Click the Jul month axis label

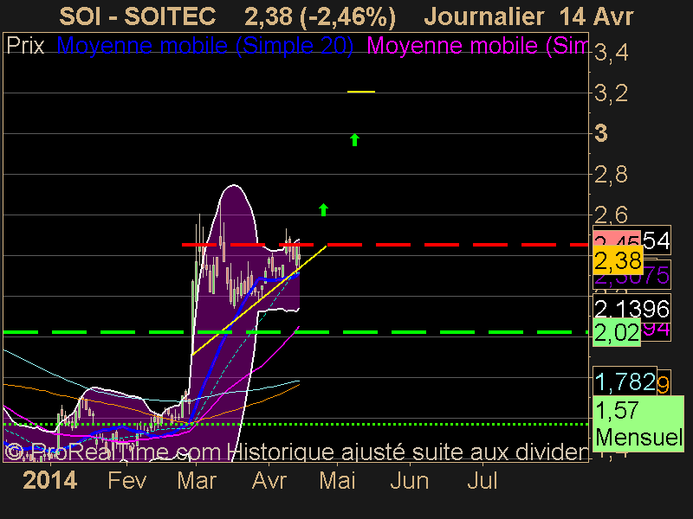coord(483,480)
